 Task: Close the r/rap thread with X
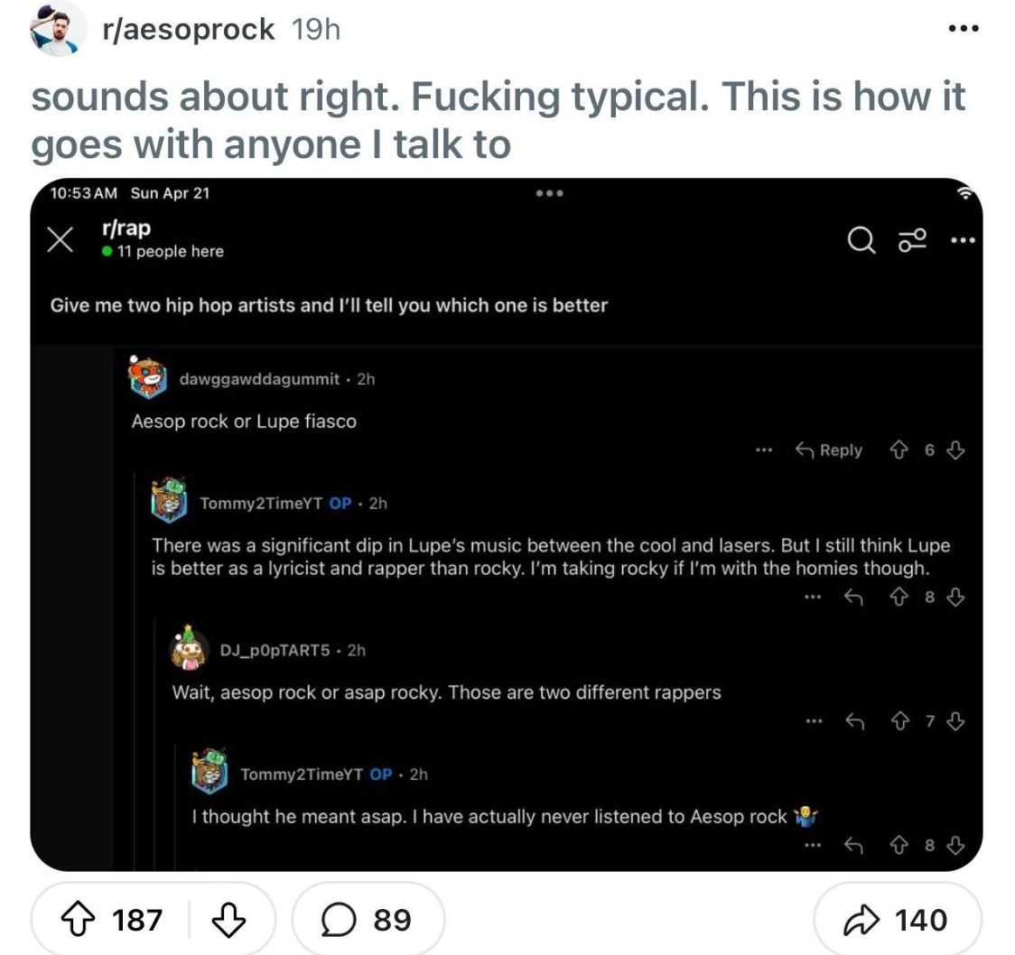[x=60, y=238]
